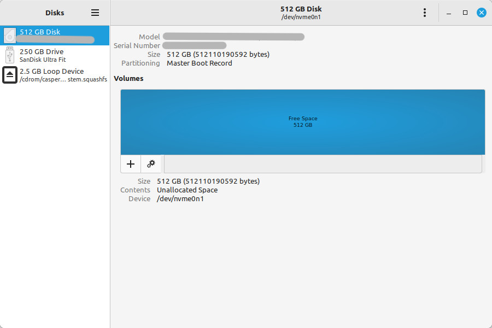The image size is (492, 328).
Task: Select the Free Space 512 GB volume block
Action: pos(303,122)
